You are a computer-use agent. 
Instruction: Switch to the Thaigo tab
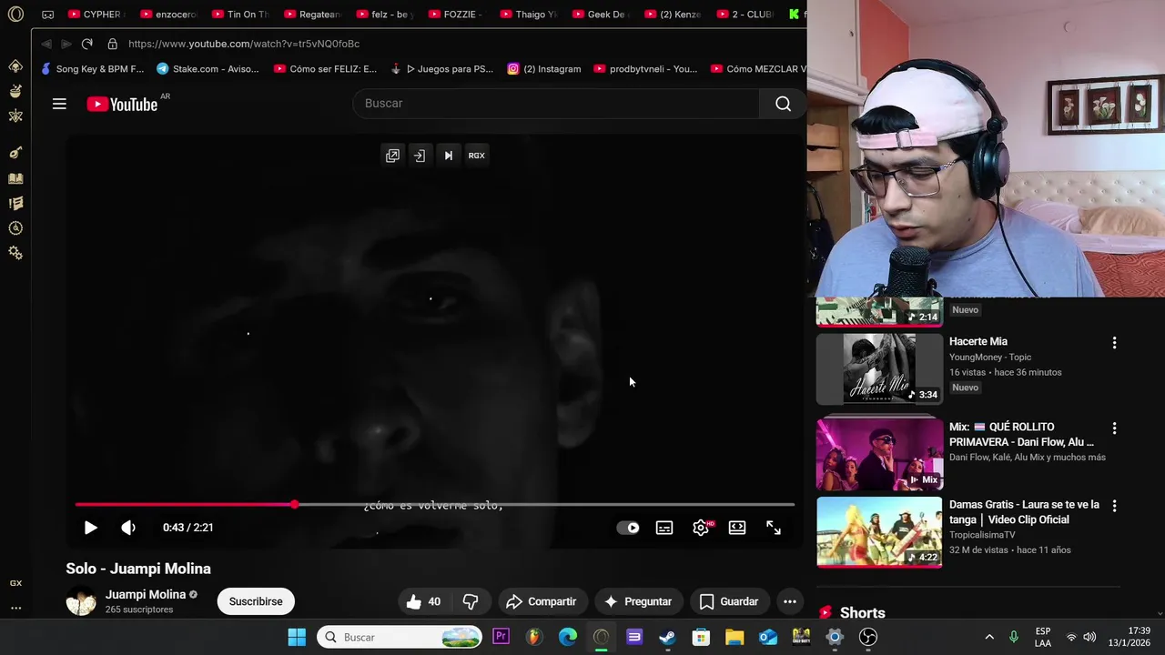coord(528,15)
